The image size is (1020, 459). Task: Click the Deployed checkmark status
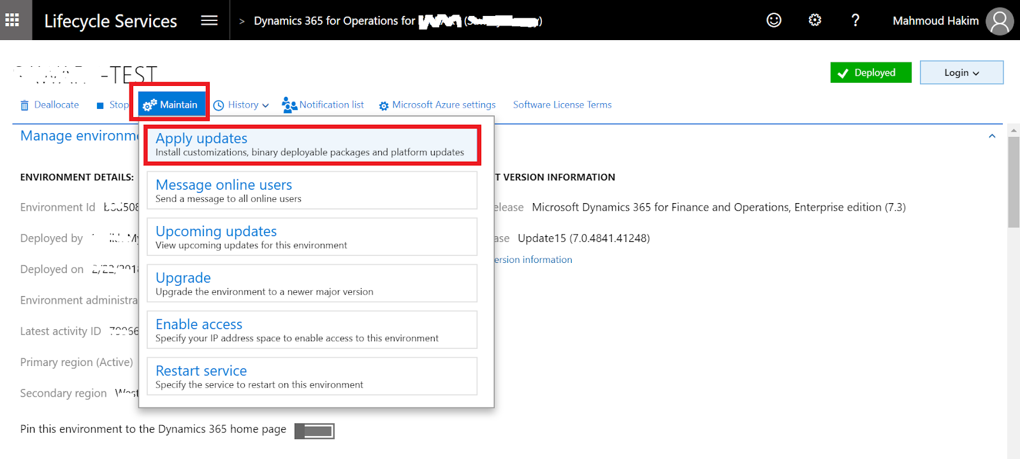point(871,73)
